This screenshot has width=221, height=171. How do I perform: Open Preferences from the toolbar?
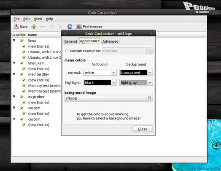pos(89,26)
